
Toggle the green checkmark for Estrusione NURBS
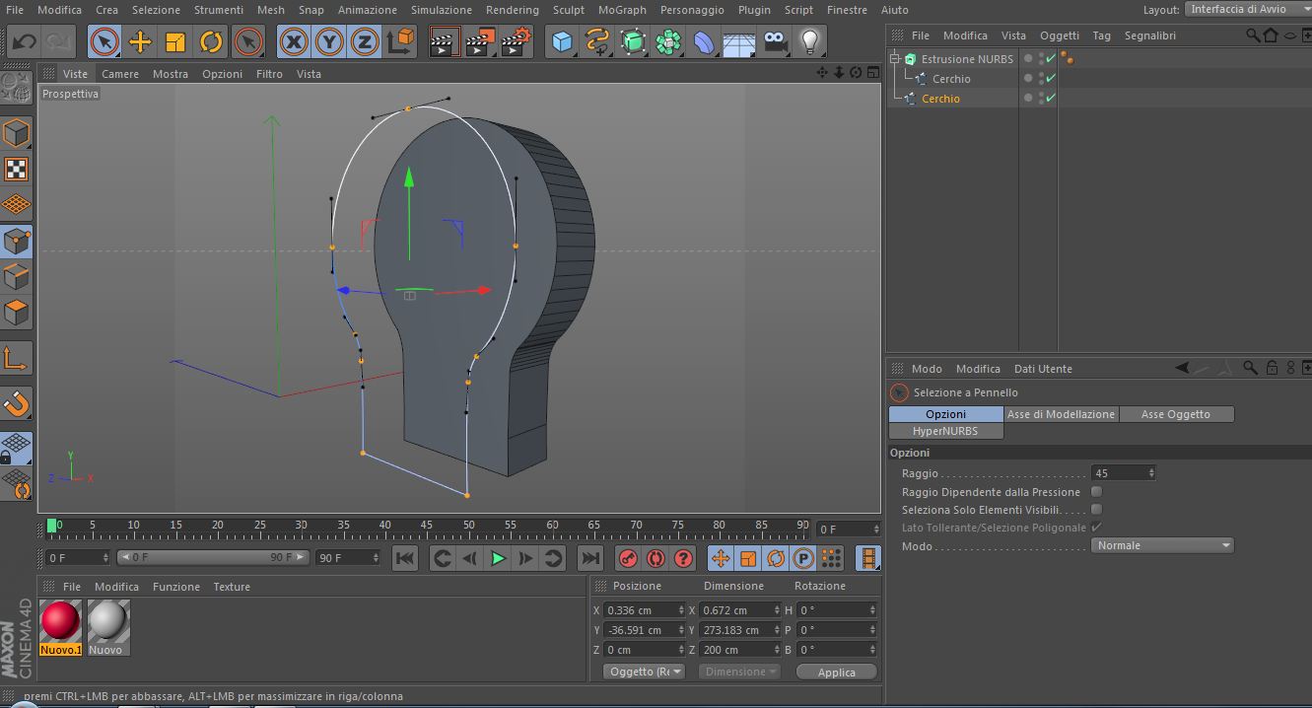pos(1051,59)
